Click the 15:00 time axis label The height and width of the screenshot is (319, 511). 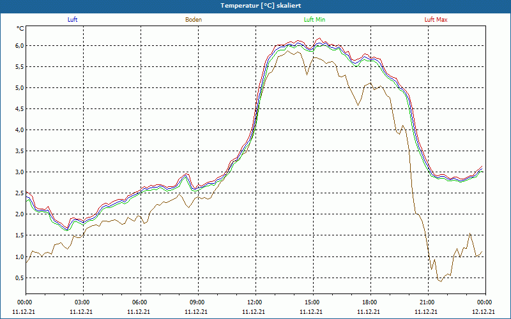tap(311, 302)
